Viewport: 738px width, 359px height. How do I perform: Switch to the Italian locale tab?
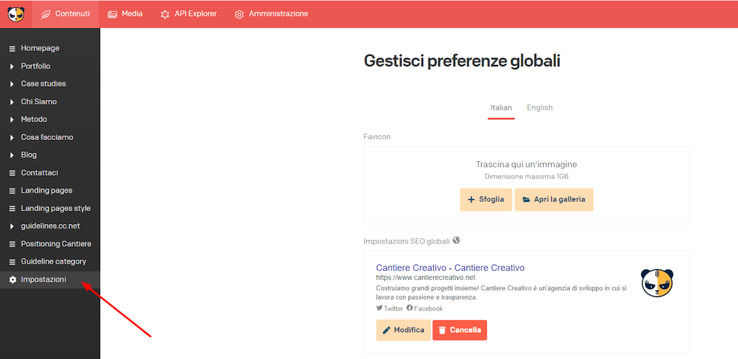click(501, 108)
